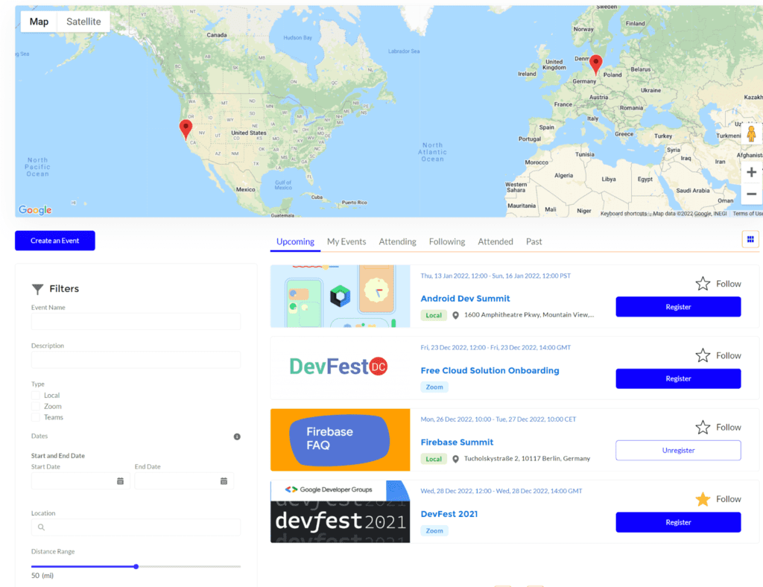
Task: Click the Create an Event button
Action: pyautogui.click(x=55, y=241)
